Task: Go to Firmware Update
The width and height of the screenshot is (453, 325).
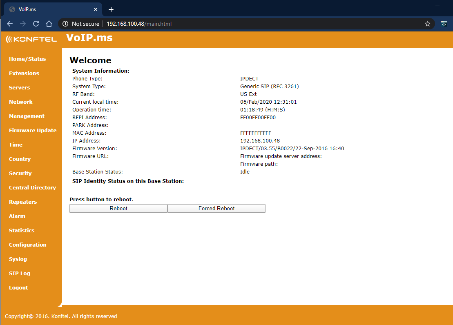Action: pyautogui.click(x=33, y=131)
